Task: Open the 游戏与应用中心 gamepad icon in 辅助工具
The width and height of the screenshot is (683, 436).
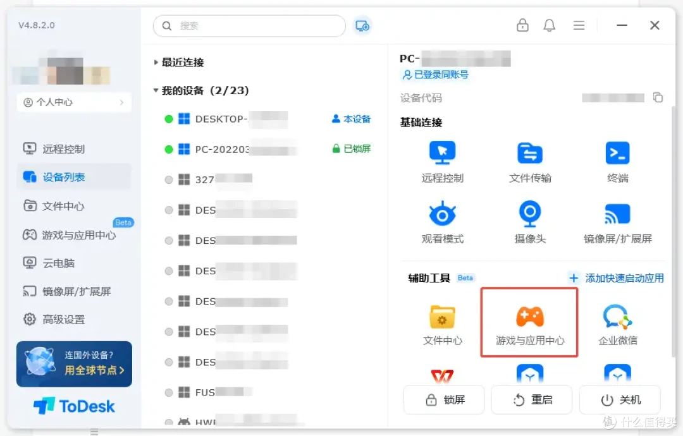Action: click(530, 322)
